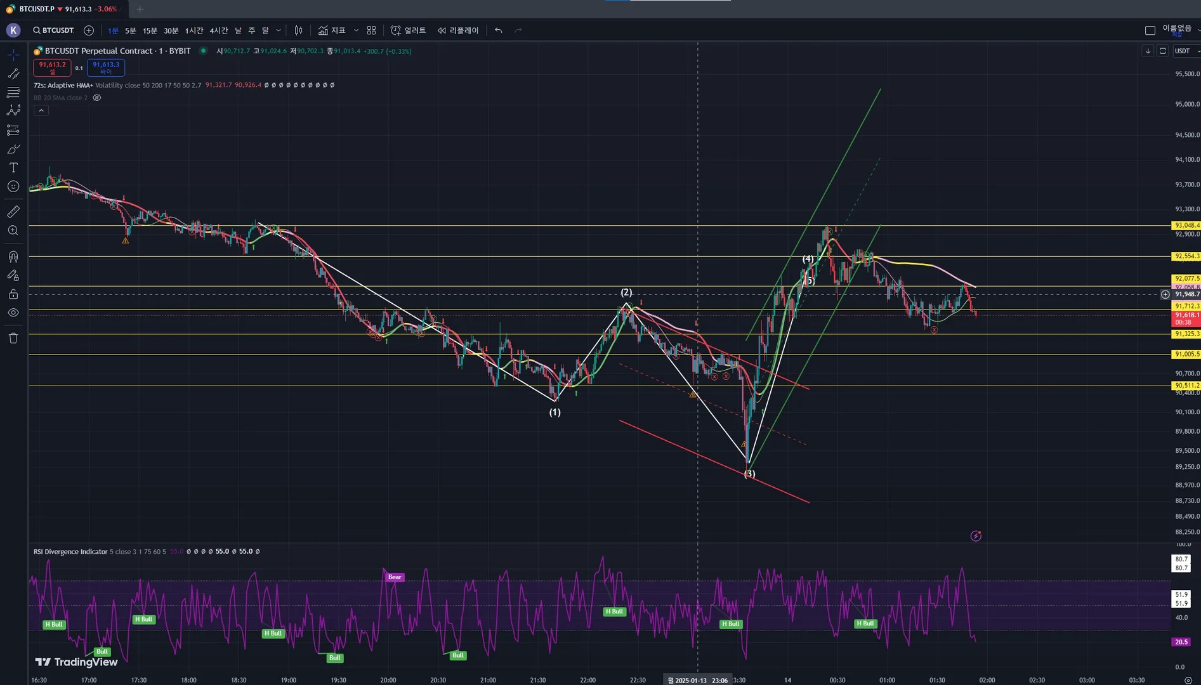Toggle hide all drawings eye icon
This screenshot has width=1201, height=685.
click(x=13, y=313)
